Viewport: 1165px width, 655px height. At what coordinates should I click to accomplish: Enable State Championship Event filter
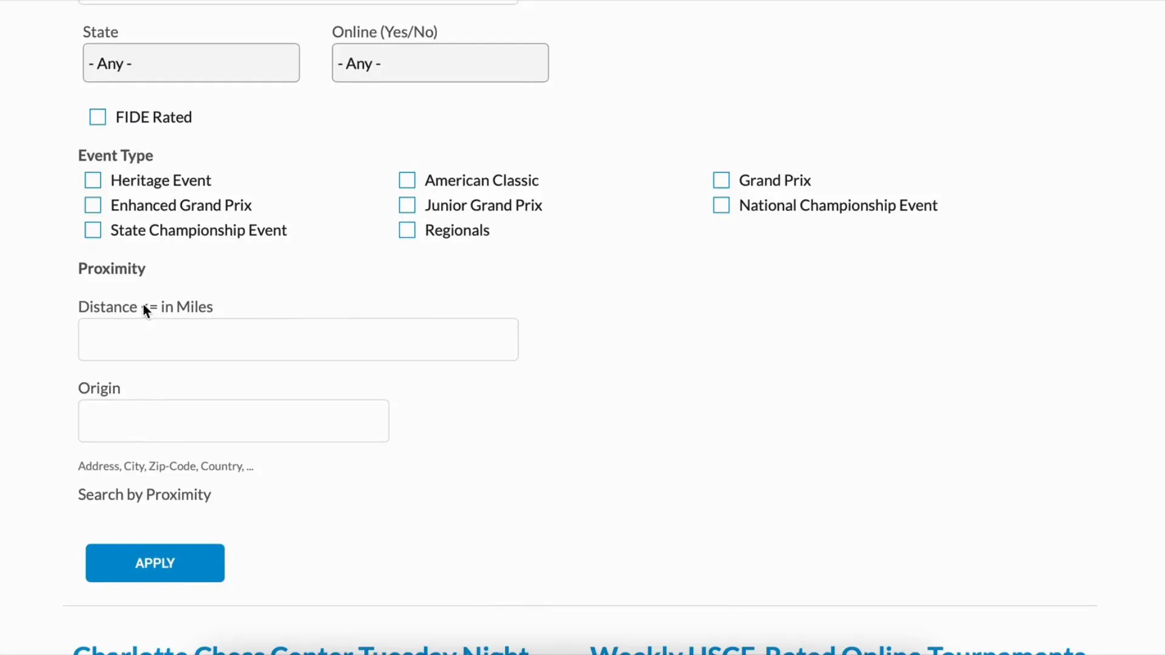coord(92,230)
